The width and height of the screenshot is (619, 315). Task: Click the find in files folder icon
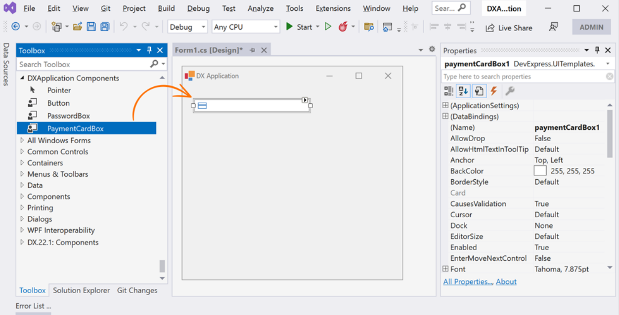[369, 27]
